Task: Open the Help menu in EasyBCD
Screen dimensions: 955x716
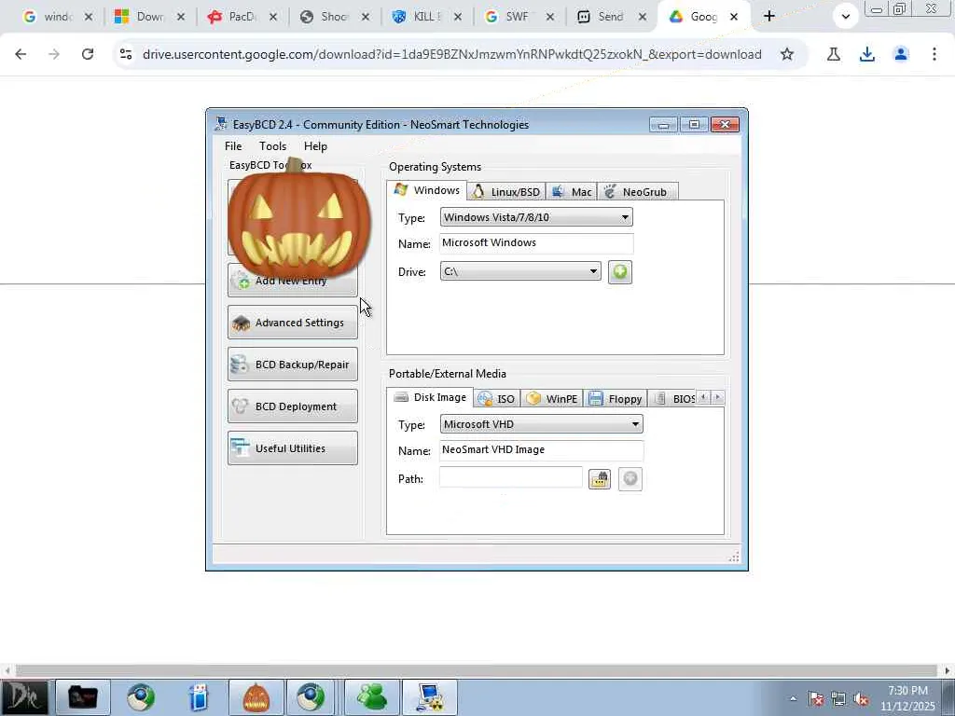Action: pyautogui.click(x=315, y=146)
